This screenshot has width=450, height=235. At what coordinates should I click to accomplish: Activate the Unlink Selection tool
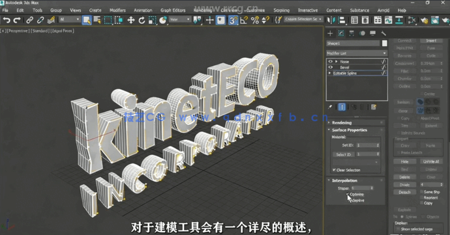[x=40, y=20]
